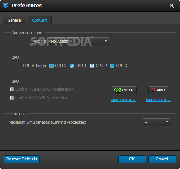
Task: Toggle the CPU 1 affinity checkbox
Action: (x=72, y=66)
